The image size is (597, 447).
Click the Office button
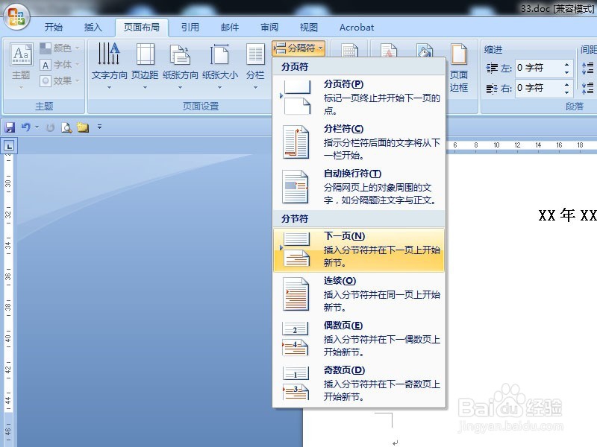pos(16,17)
